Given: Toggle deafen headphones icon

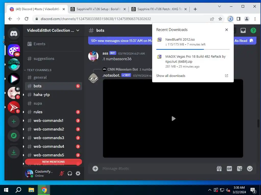Looking at the screenshot, I should [x=70, y=173].
